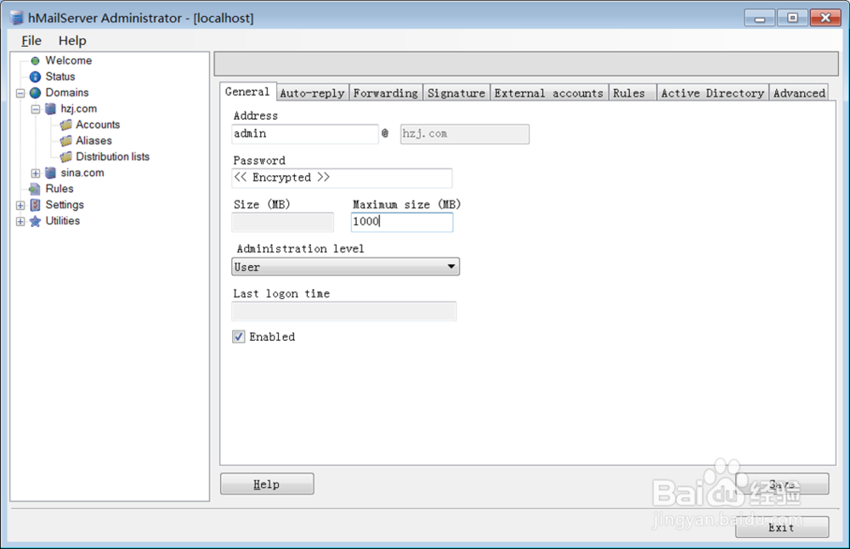Select the sina.com tree label
Image resolution: width=850 pixels, height=549 pixels.
pyautogui.click(x=82, y=173)
